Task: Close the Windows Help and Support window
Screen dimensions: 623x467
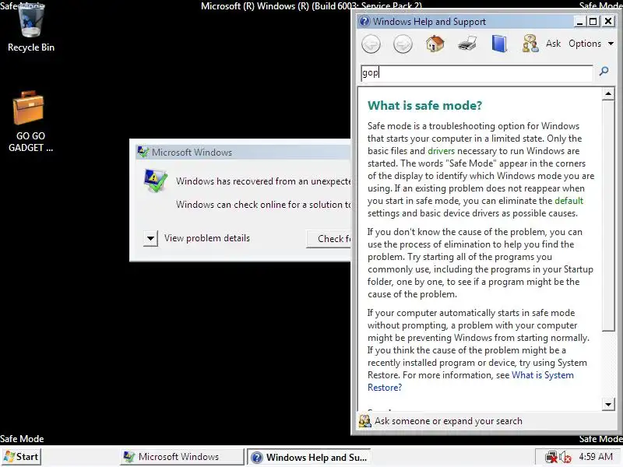Action: coord(608,22)
